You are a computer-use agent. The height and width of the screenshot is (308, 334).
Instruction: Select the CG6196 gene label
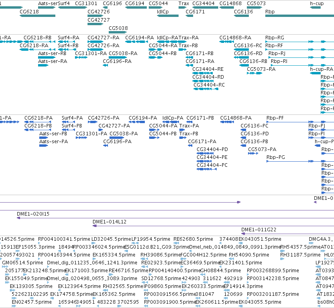[x=112, y=4]
